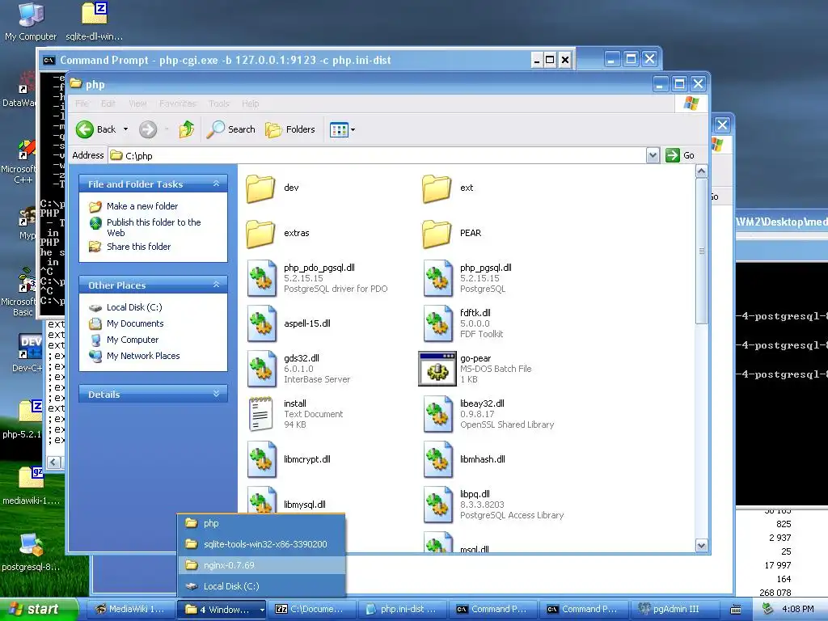828x621 pixels.
Task: Select the PEAR folder icon
Action: pos(437,234)
